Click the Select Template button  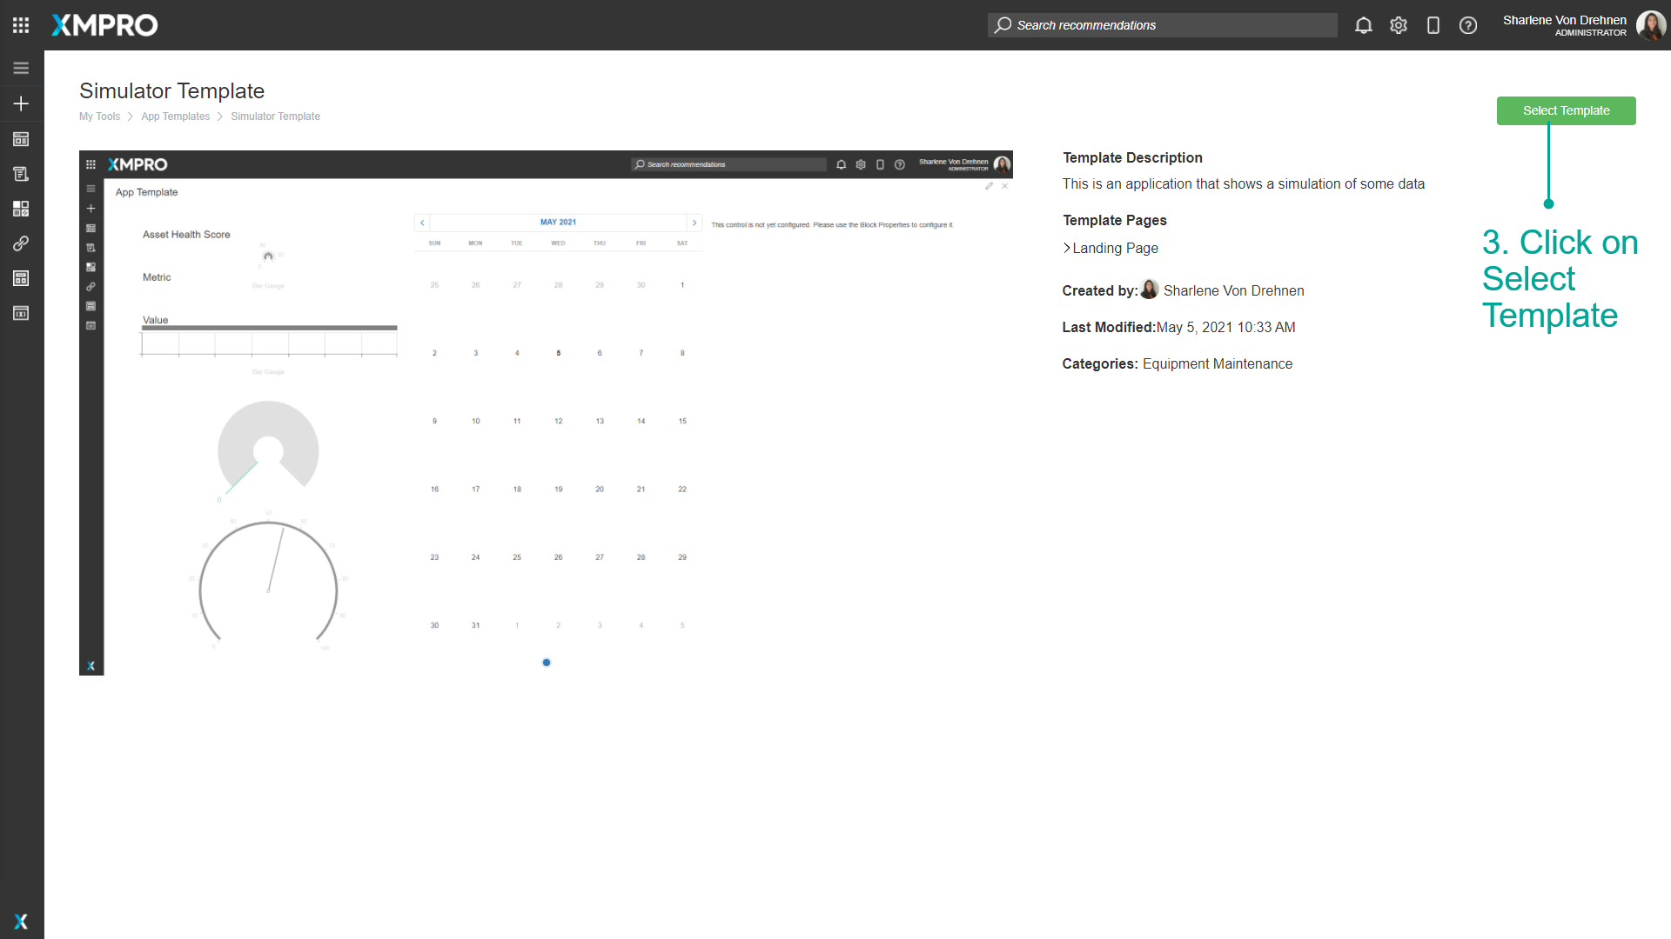click(1566, 110)
